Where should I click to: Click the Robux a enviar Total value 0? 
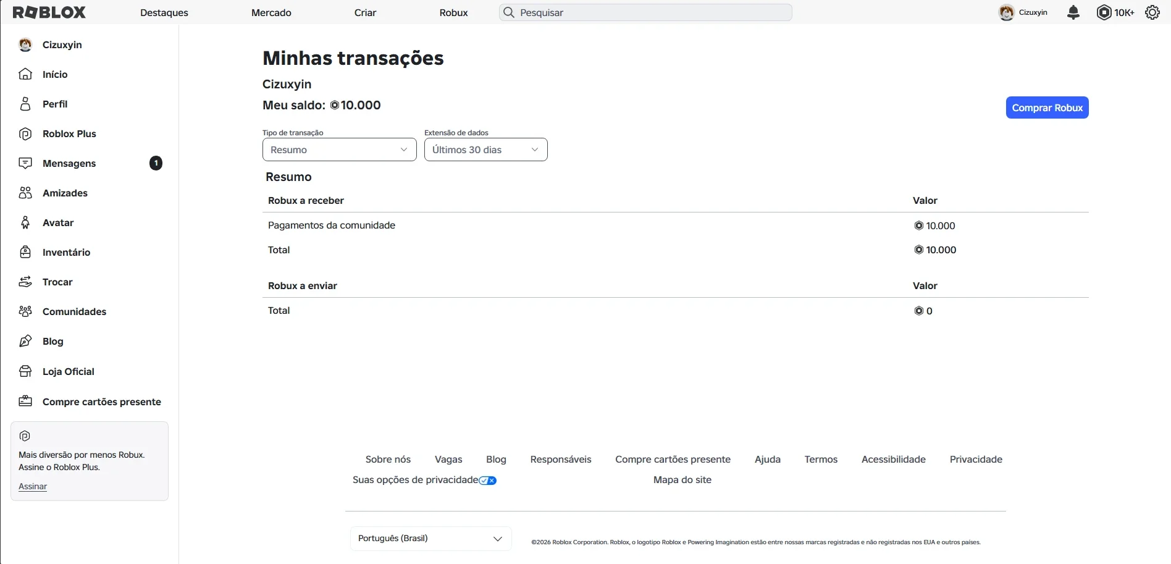924,311
